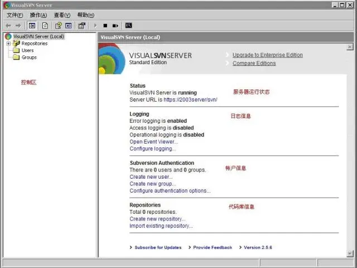Screen dimensions: 357x268
Task: Open the 文件(F) menu
Action: [x=15, y=15]
